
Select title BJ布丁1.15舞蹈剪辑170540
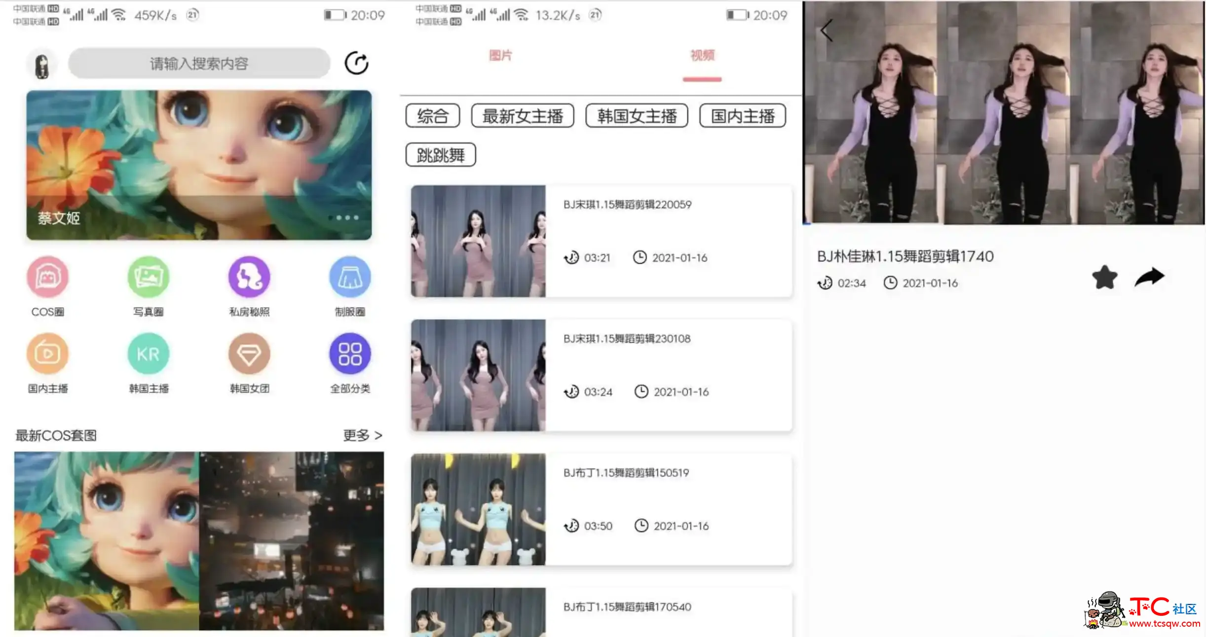tap(627, 607)
